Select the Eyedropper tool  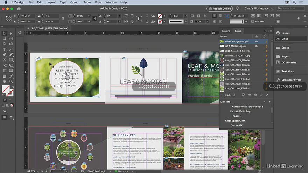click(x=11, y=76)
